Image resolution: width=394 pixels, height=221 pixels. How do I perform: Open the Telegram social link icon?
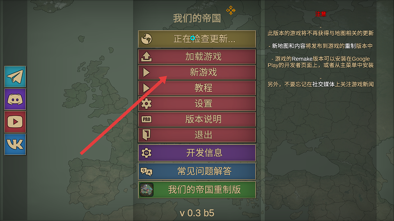click(15, 77)
